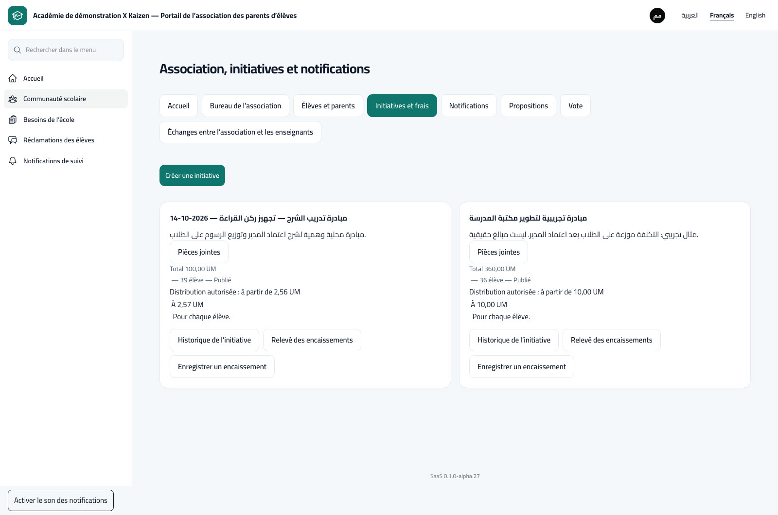
Task: Select the Initiatives et frais tab
Action: [402, 106]
